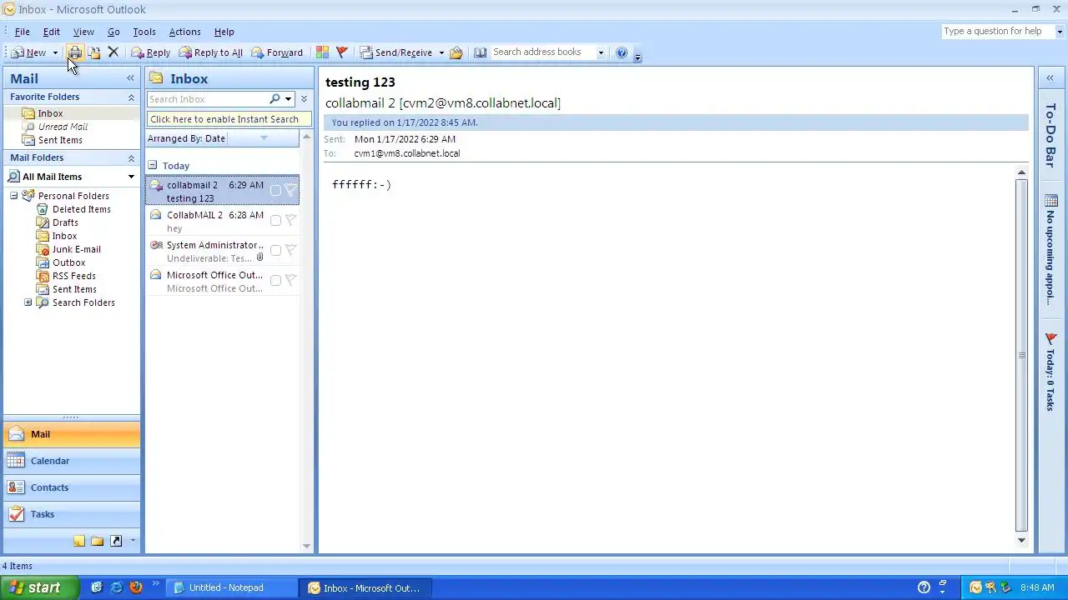This screenshot has width=1068, height=600.
Task: Open the Send/Receive dropdown arrow
Action: (x=441, y=52)
